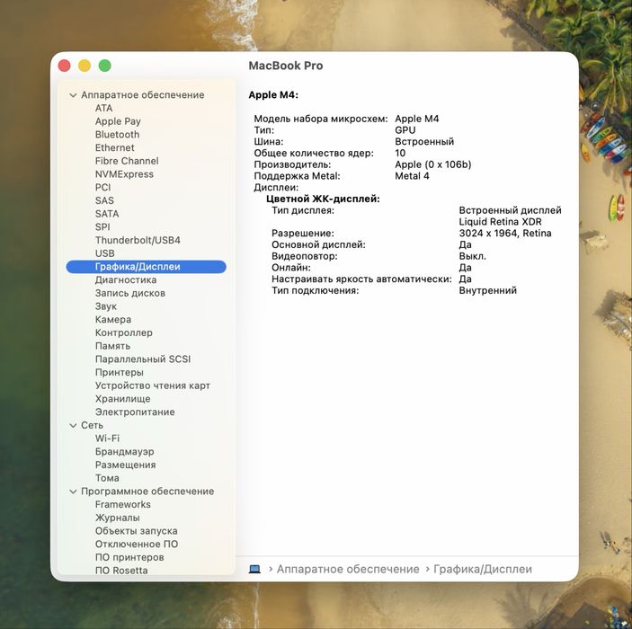Viewport: 632px width, 629px height.
Task: Click the vendor value Apple (0 x 106b)
Action: click(x=433, y=164)
